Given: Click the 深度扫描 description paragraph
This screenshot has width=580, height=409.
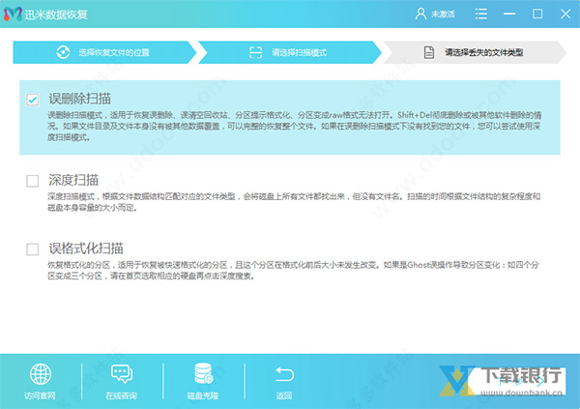Looking at the screenshot, I should coord(294,202).
